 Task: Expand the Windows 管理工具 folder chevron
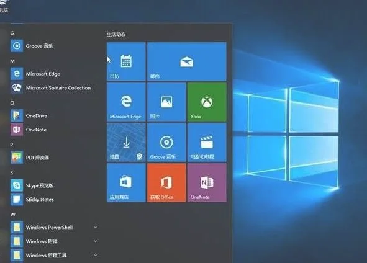tap(96, 255)
